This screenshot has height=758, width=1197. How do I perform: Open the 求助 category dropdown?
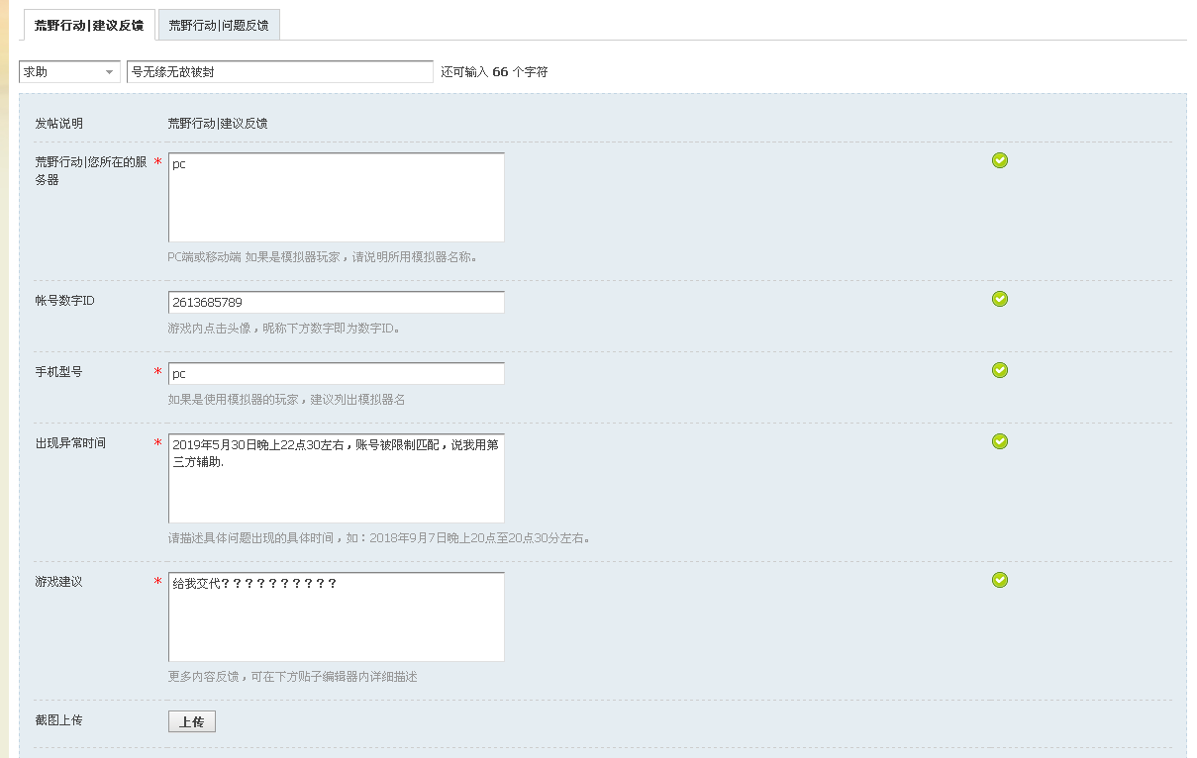pos(69,72)
